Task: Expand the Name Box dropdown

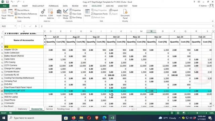Action: (x=15, y=26)
